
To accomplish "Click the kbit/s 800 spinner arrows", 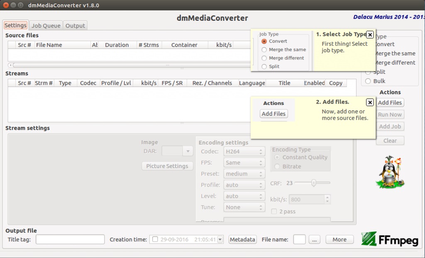I will 327,200.
